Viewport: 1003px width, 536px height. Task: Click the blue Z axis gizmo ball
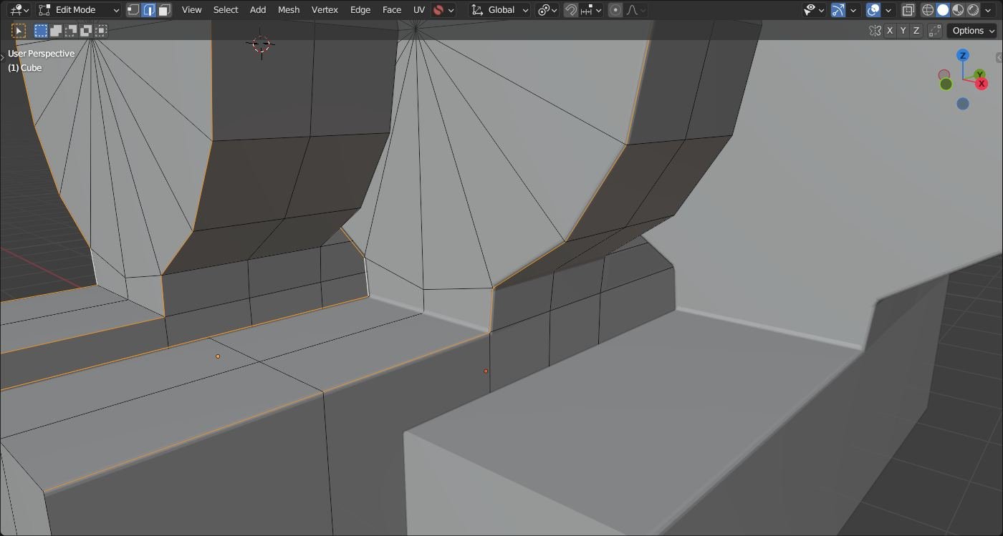click(963, 56)
